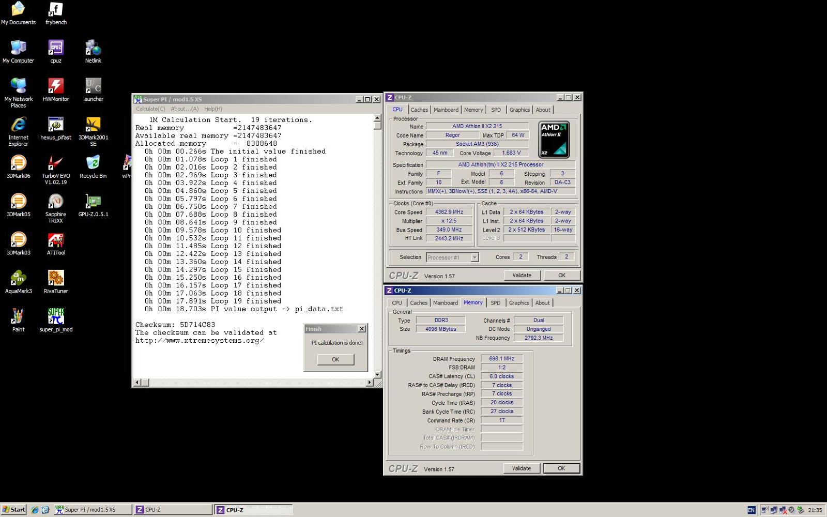This screenshot has height=517, width=827.
Task: Open the Recycle Bin
Action: pyautogui.click(x=93, y=167)
